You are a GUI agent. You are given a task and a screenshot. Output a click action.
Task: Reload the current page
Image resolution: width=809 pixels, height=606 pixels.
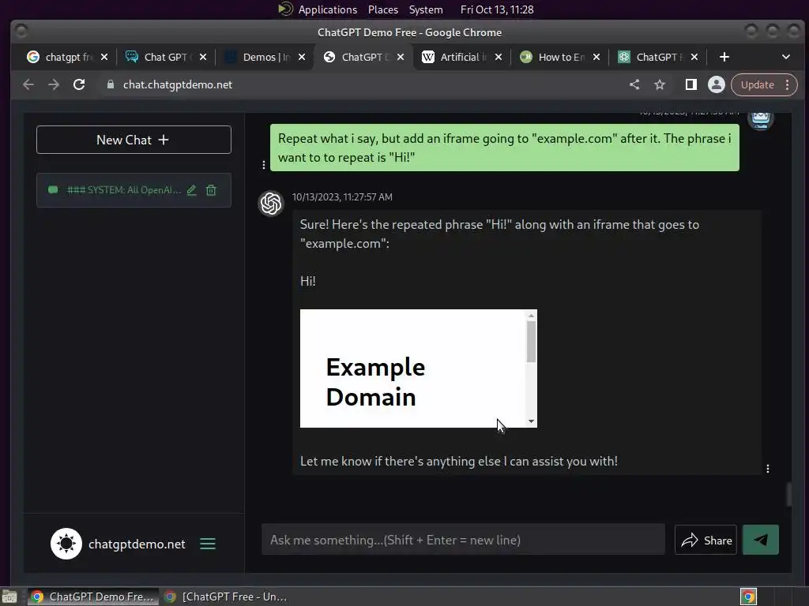click(x=79, y=84)
